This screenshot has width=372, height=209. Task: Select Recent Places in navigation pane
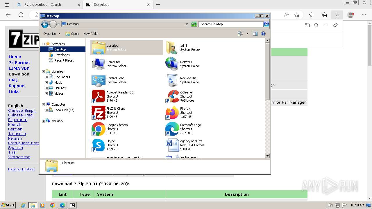point(64,60)
